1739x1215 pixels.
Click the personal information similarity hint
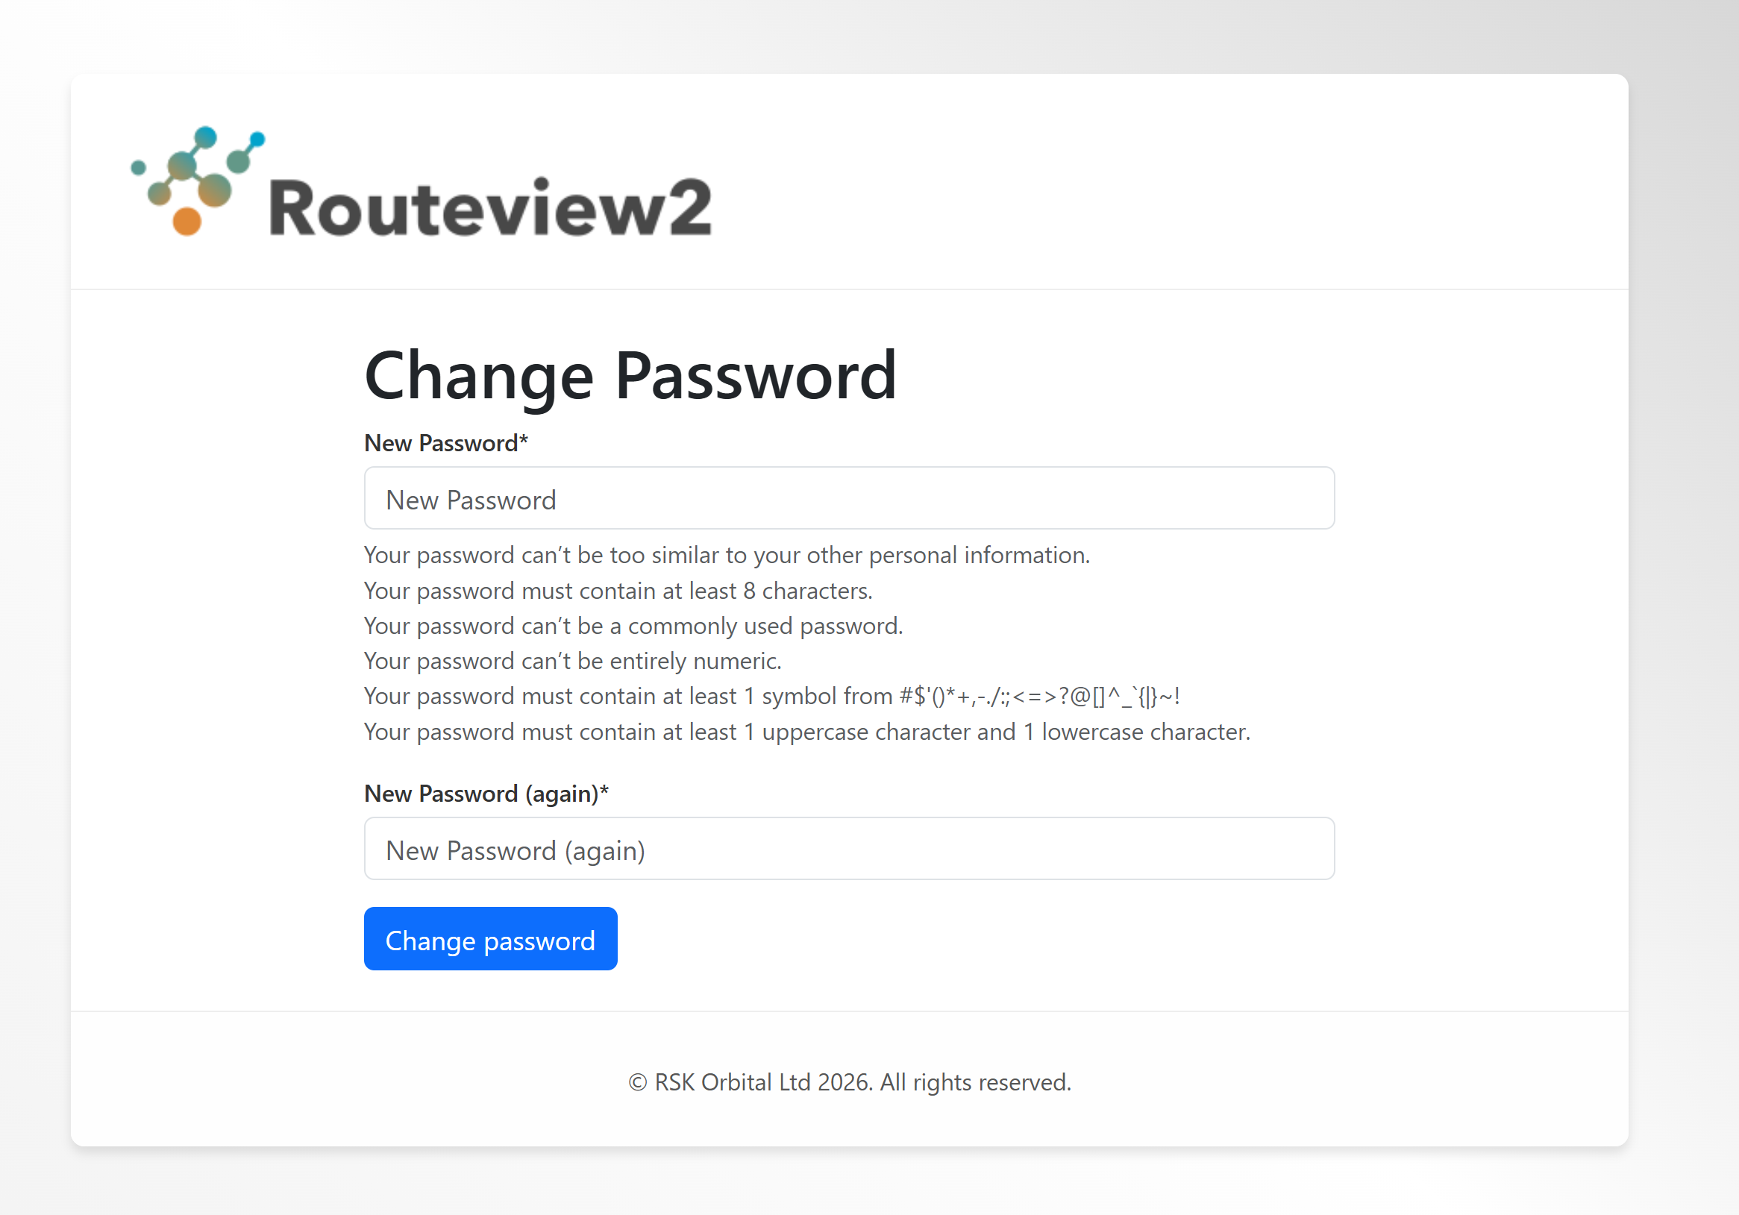[x=727, y=555]
